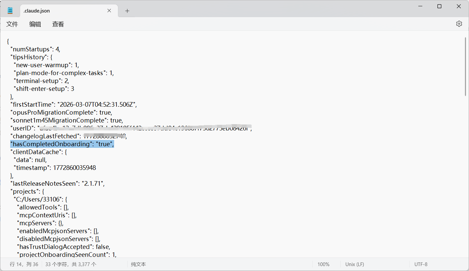Click "opusProMigrationComplete": true line
This screenshot has width=469, height=271.
tap(61, 112)
